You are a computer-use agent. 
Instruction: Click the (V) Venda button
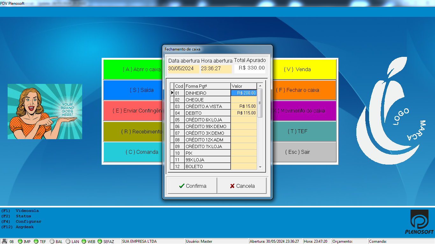click(304, 69)
